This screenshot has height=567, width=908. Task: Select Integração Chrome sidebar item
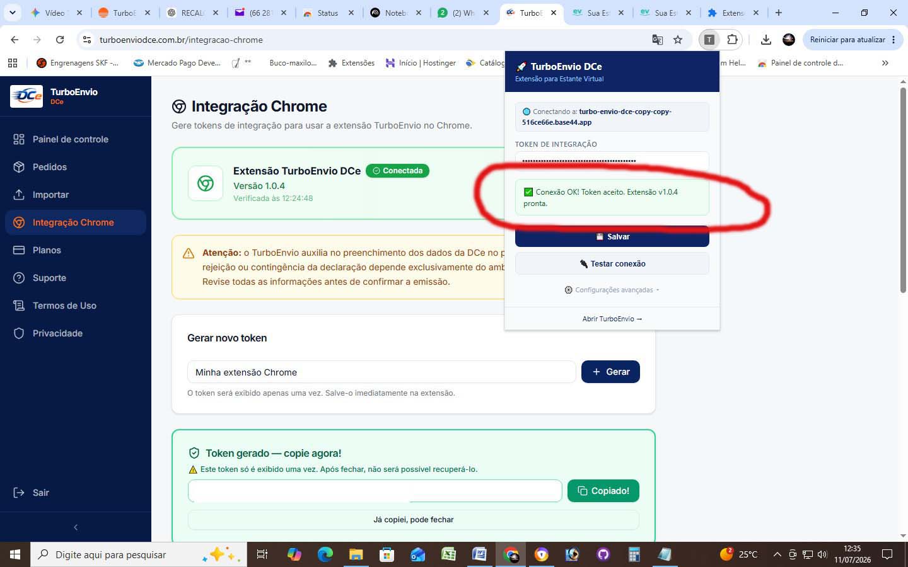(76, 222)
